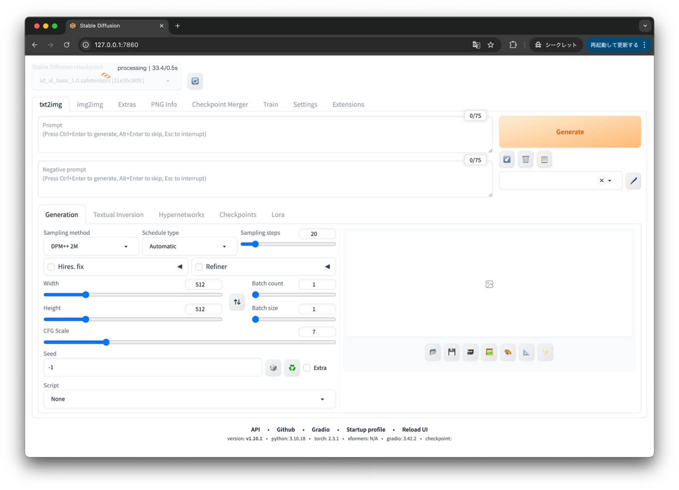679x490 pixels.
Task: Open style editor pencil icon
Action: (x=633, y=181)
